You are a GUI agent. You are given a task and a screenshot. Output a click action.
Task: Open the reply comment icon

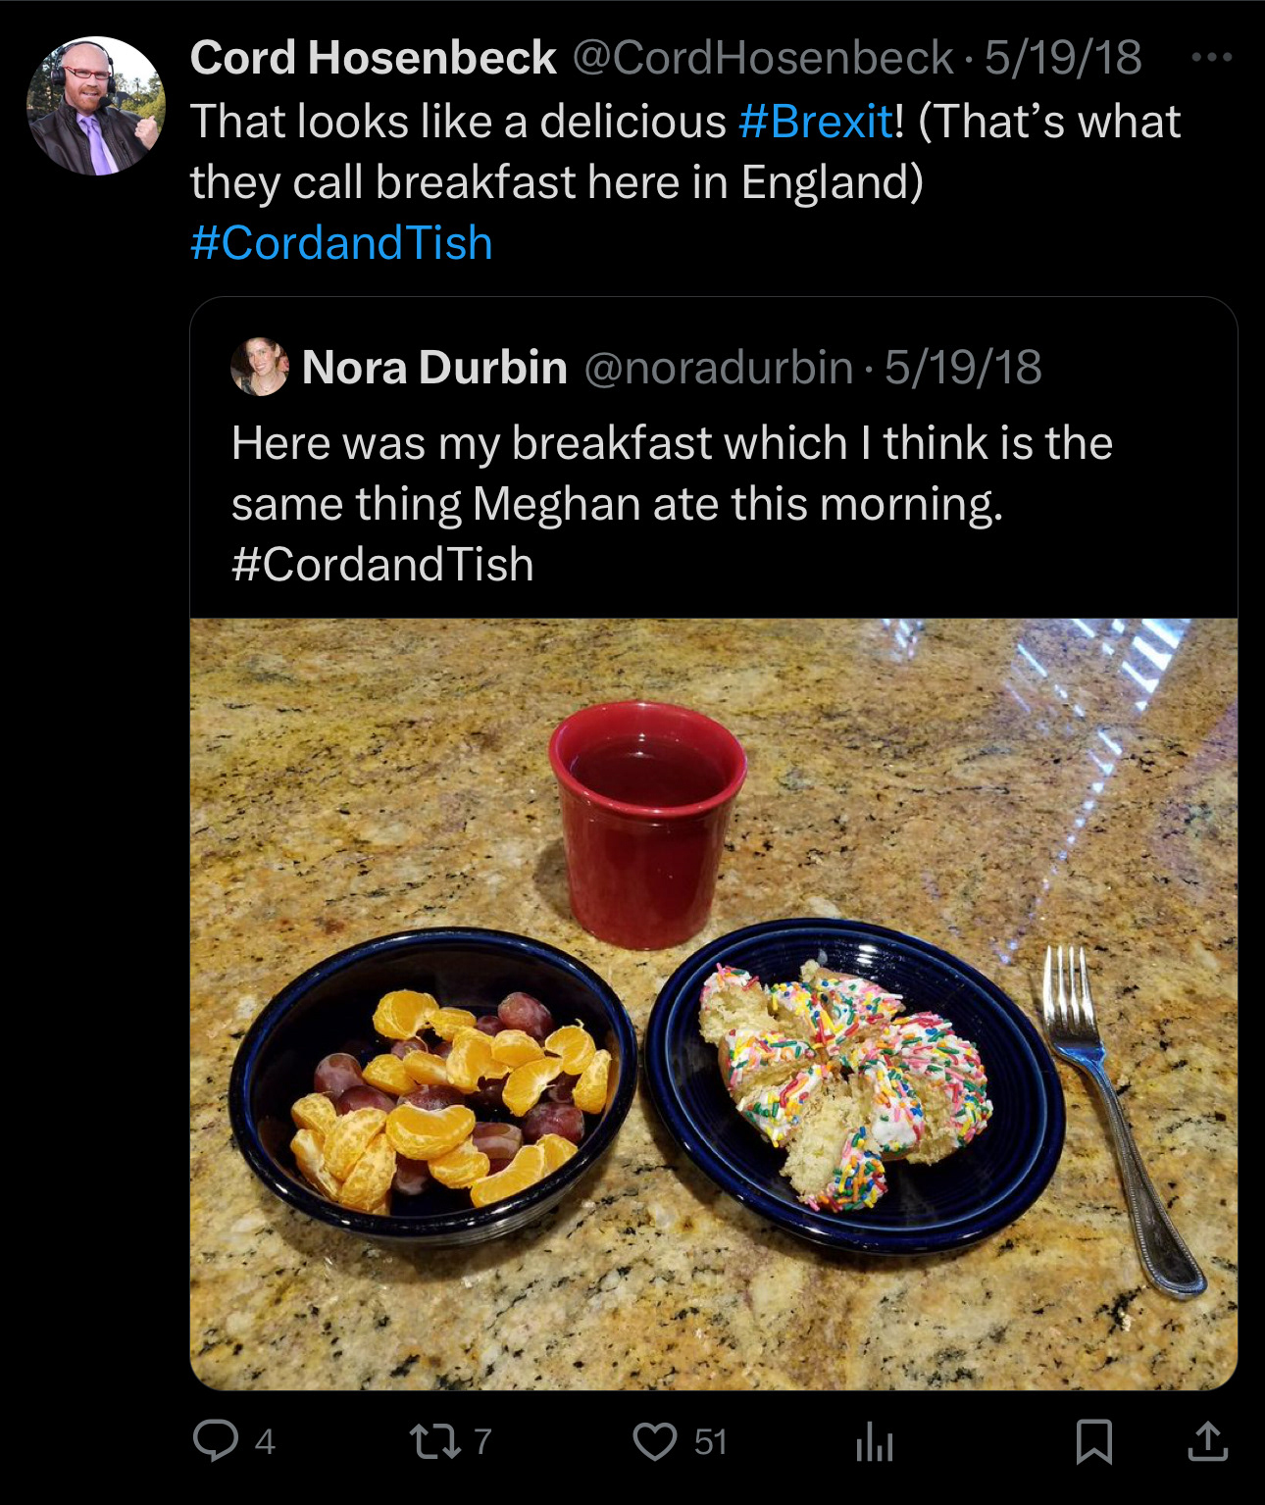click(216, 1441)
